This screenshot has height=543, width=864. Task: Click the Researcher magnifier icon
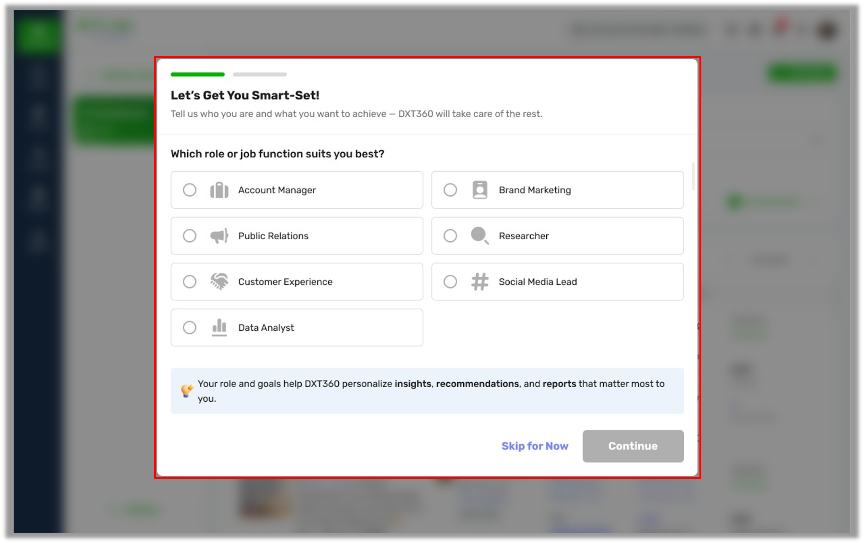pos(480,236)
